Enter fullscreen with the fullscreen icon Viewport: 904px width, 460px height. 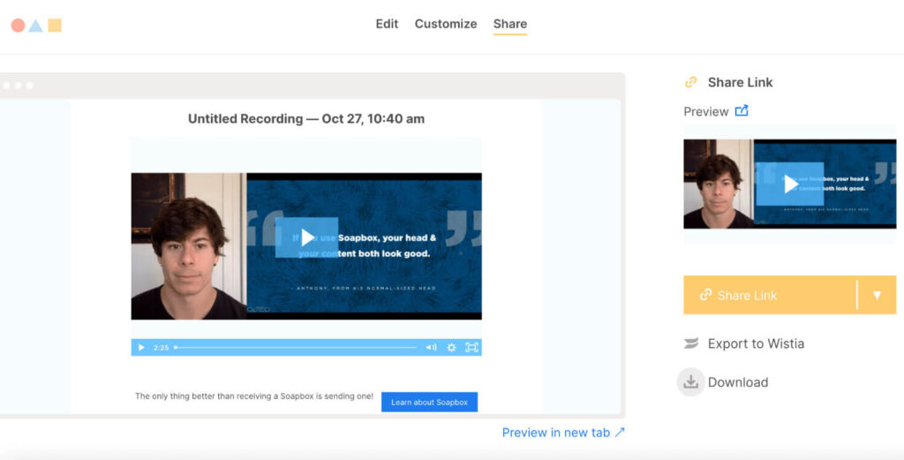[471, 348]
